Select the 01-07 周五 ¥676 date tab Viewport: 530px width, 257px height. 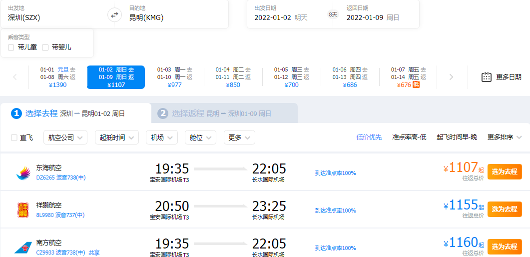[408, 77]
